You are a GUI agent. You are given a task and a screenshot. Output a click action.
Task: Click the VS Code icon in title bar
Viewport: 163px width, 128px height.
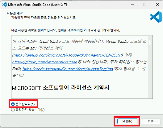[4, 5]
